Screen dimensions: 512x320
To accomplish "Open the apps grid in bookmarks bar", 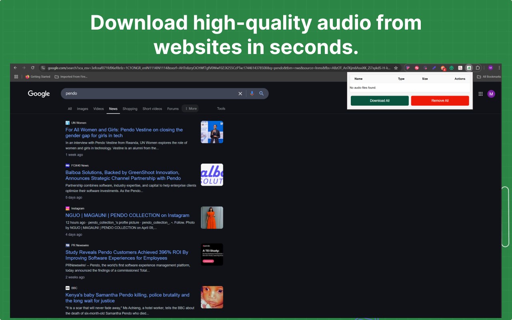I will [x=16, y=76].
